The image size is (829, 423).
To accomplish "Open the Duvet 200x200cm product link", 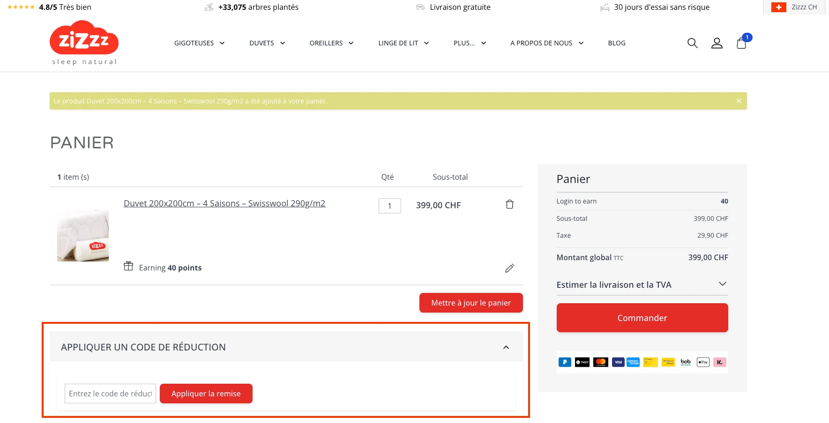I will (x=224, y=203).
